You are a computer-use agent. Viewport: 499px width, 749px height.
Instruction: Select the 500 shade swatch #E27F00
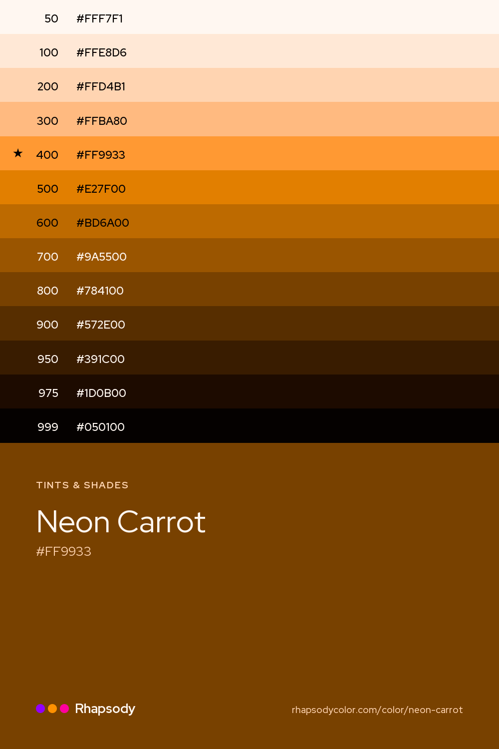(249, 187)
